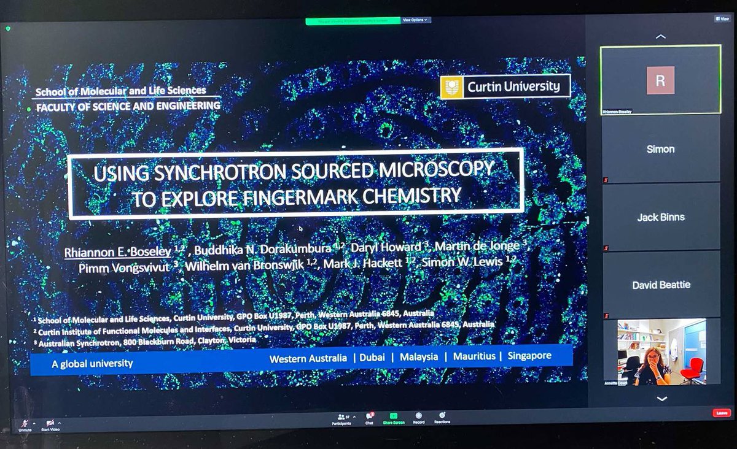Viewport: 737px width, 449px height.
Task: Click the slide title 'USING SYNCHROTRON SOURCED MICROSCOPY'
Action: point(293,170)
